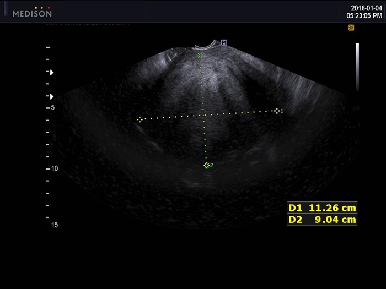The height and width of the screenshot is (289, 386).
Task: Click the transducer arc at image apex
Action: (x=205, y=45)
